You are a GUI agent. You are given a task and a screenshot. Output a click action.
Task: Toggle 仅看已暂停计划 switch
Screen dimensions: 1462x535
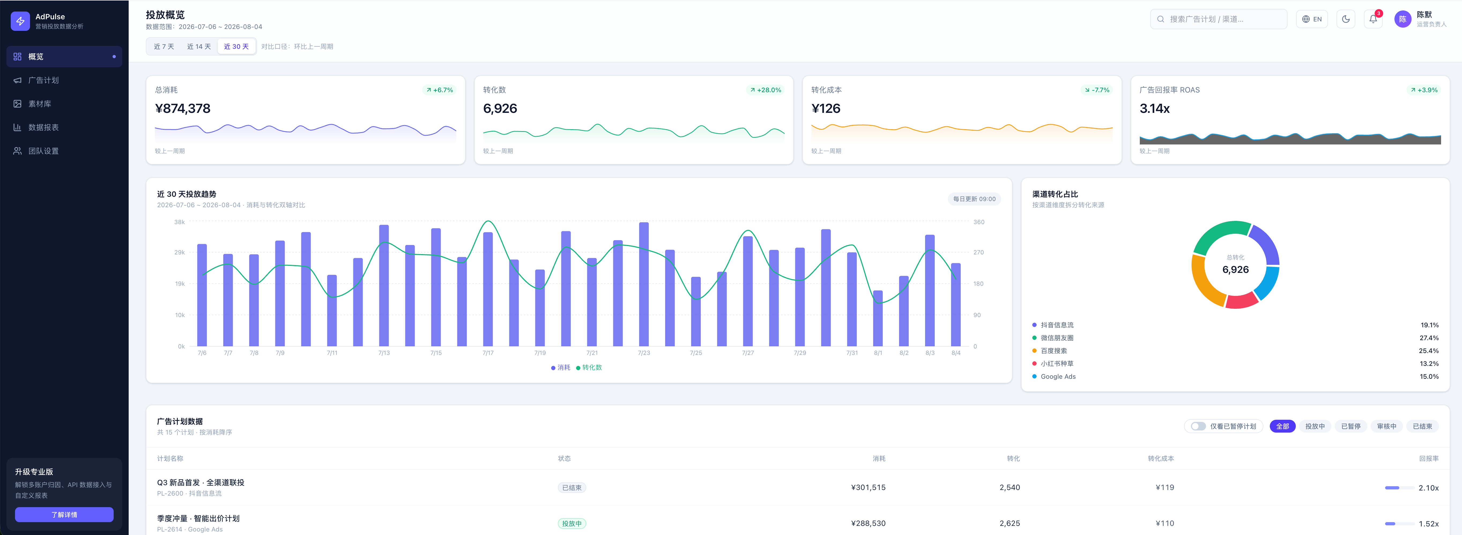click(x=1198, y=426)
